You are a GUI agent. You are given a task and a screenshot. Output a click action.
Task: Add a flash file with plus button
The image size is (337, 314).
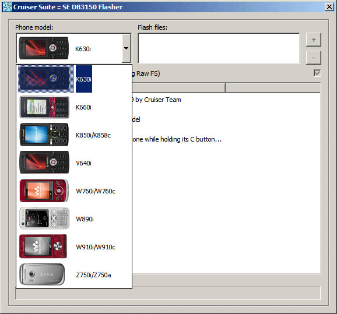313,40
